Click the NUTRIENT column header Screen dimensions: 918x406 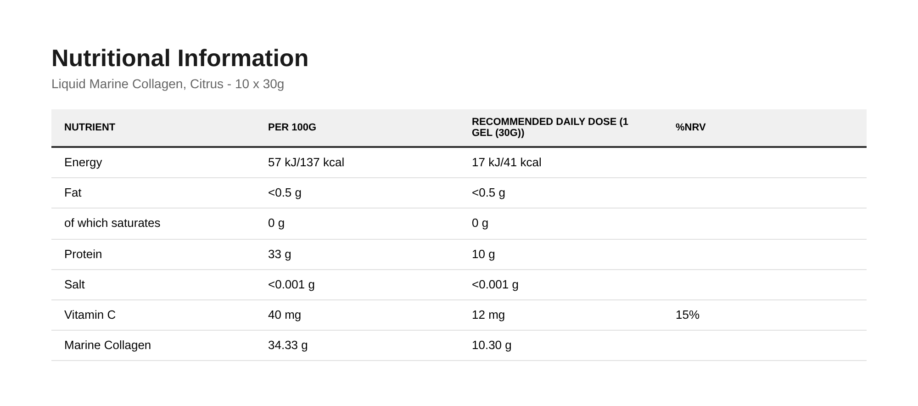point(90,127)
